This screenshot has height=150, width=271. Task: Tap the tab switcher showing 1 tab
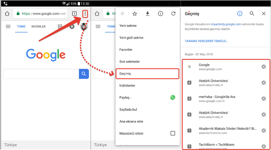coord(74,14)
